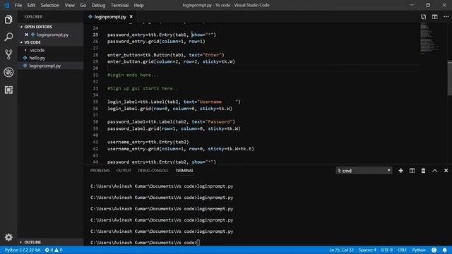The width and height of the screenshot is (452, 254).
Task: Click Ln 25, Col 32 cursor position
Action: (341, 250)
